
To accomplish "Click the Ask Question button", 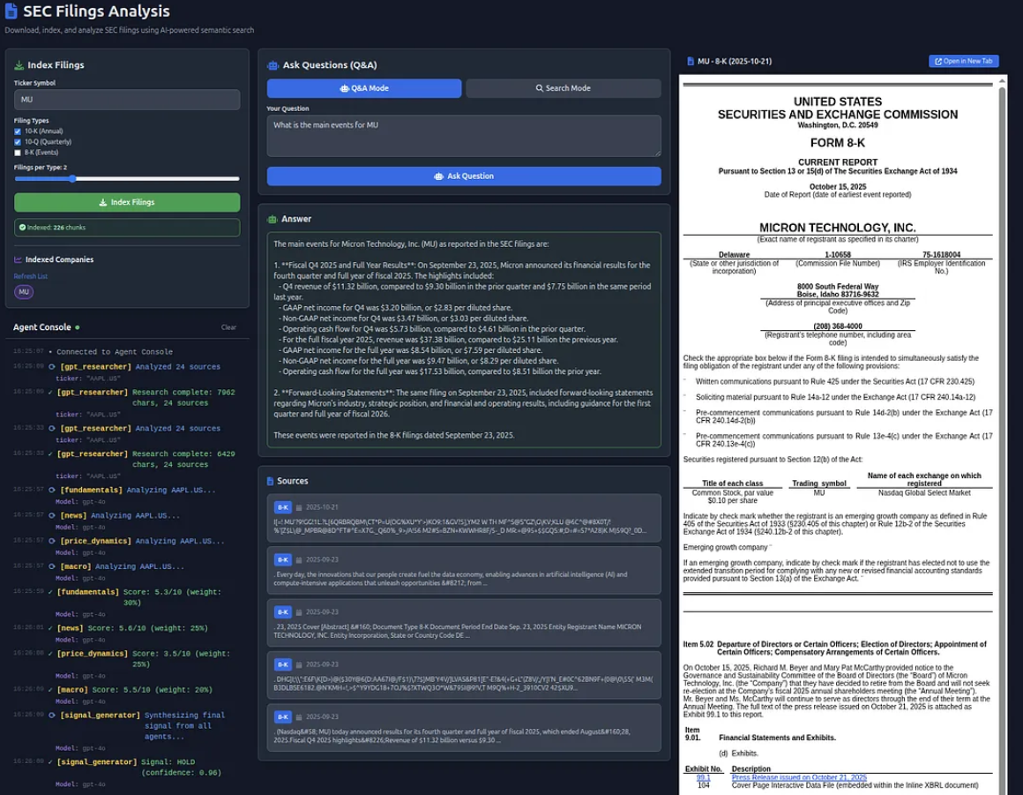I will pos(463,176).
